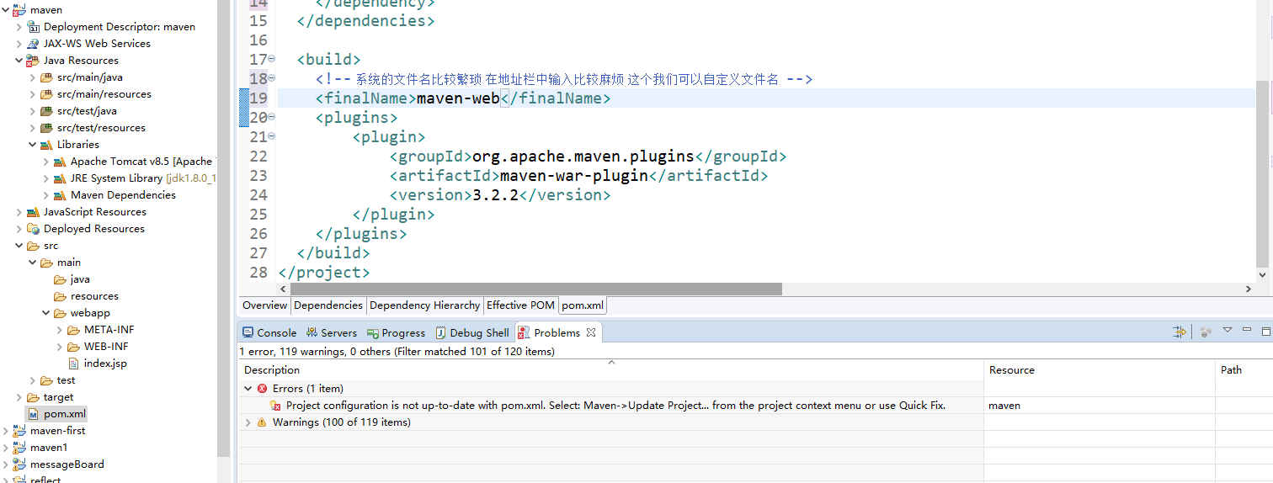1273x483 pixels.
Task: Click the Focus on Active Task icon
Action: tap(1206, 332)
